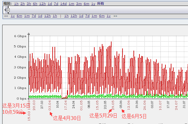Viewport: 188px width, 124px height.
Task: Click the 5 Gbps axis label
Action: coord(20,47)
